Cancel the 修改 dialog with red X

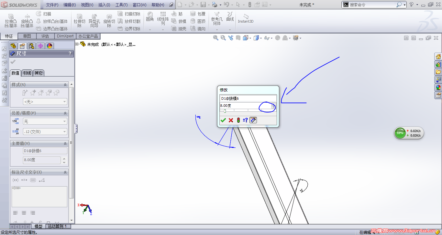(231, 120)
